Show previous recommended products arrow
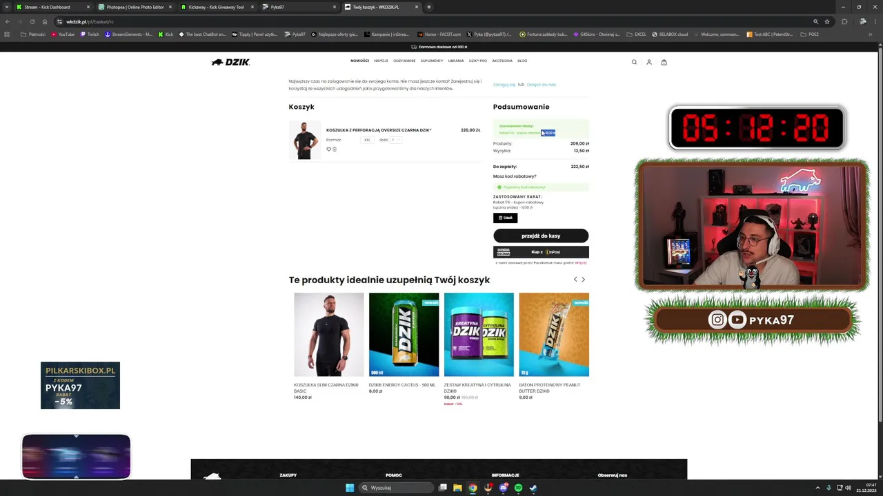 click(575, 280)
